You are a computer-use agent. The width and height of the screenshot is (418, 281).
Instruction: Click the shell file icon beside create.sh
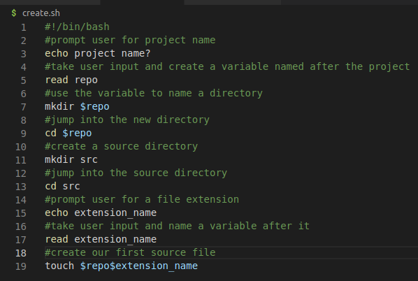point(14,13)
